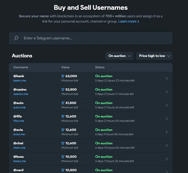Sort by the Value column header
Image resolution: width=188 pixels, height=173 pixels.
pyautogui.click(x=65, y=67)
